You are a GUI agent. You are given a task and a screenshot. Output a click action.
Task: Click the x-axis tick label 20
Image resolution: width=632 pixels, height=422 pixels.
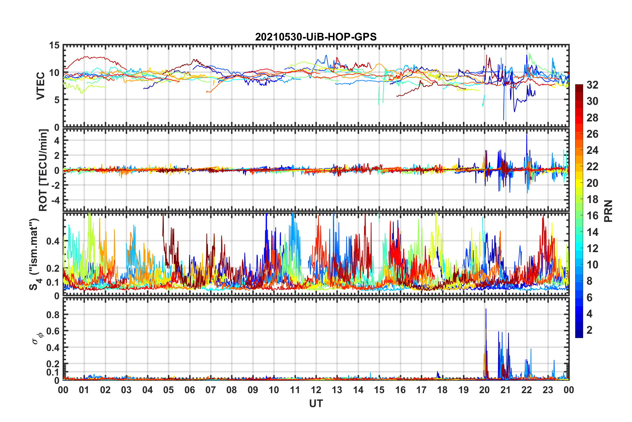point(484,390)
